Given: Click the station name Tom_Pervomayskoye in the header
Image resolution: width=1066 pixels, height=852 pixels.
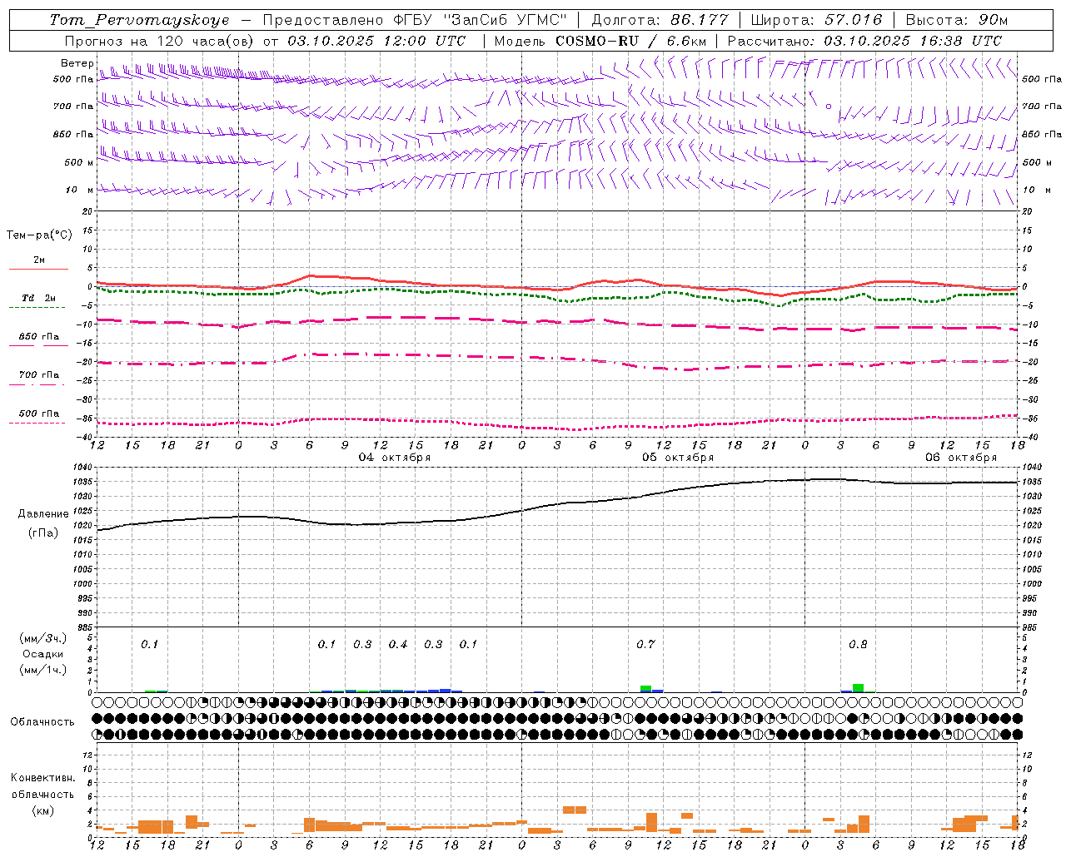Looking at the screenshot, I should (x=139, y=20).
